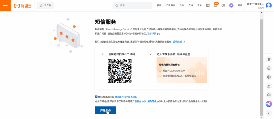This screenshot has width=274, height=119.
Task: Open the 通信能力技术服务协议 link
Action: (x=126, y=97)
